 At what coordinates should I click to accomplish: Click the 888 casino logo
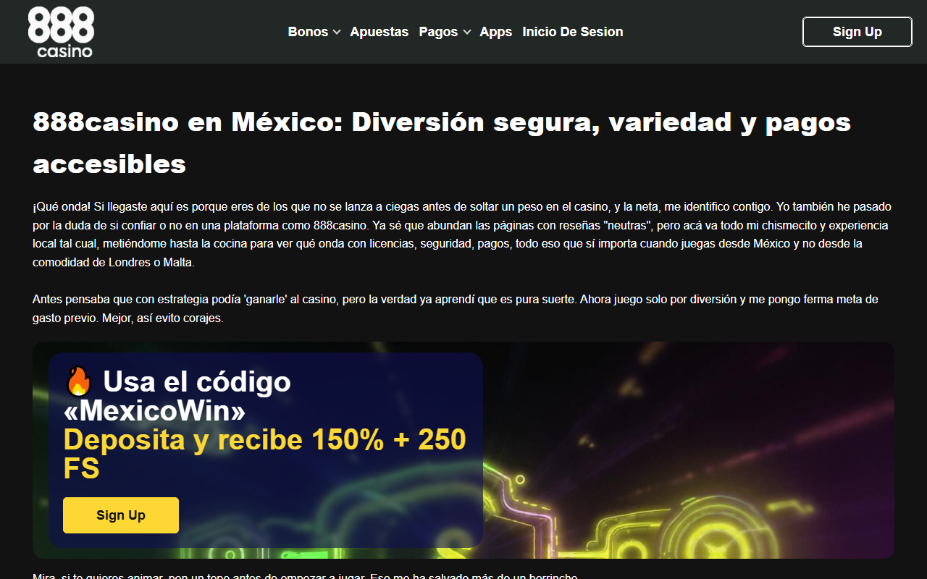coord(61,32)
